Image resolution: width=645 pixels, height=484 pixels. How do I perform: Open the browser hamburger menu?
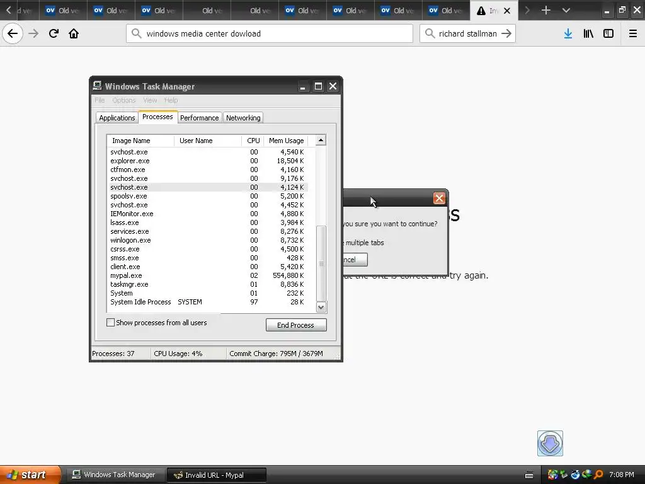pyautogui.click(x=632, y=34)
